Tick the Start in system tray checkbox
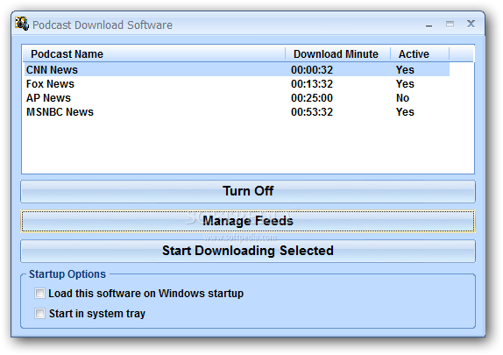 coord(39,313)
